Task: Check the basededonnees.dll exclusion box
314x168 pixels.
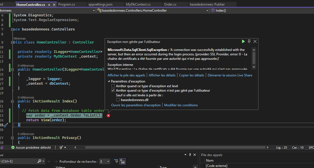Action: (x=118, y=100)
